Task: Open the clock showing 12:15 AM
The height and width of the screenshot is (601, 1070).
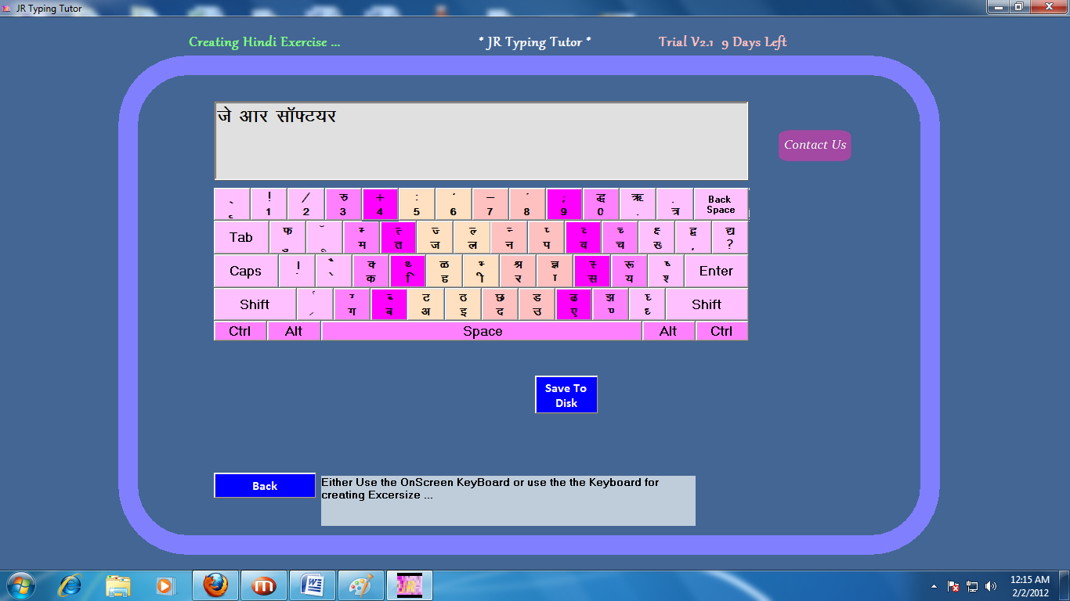Action: [x=1030, y=586]
